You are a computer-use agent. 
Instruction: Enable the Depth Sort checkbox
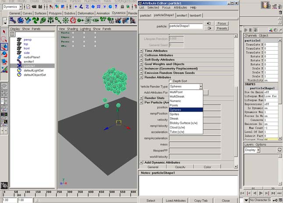[x=170, y=81]
